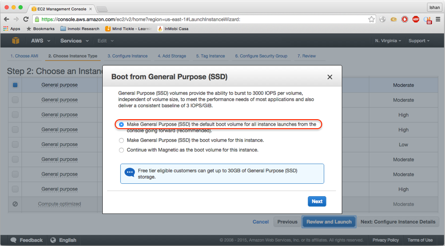
Task: Reload the page with refresh icon
Action: [x=26, y=19]
